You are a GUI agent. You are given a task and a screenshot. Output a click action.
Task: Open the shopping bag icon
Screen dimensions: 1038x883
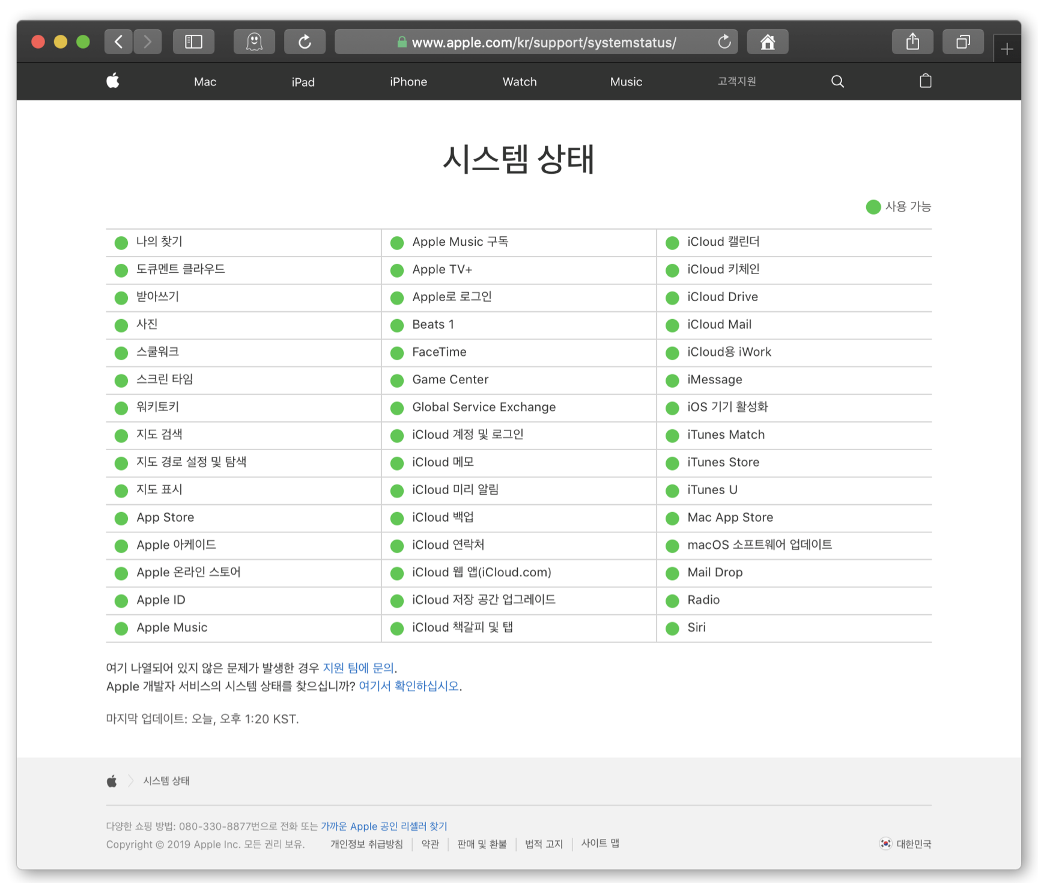pyautogui.click(x=926, y=81)
